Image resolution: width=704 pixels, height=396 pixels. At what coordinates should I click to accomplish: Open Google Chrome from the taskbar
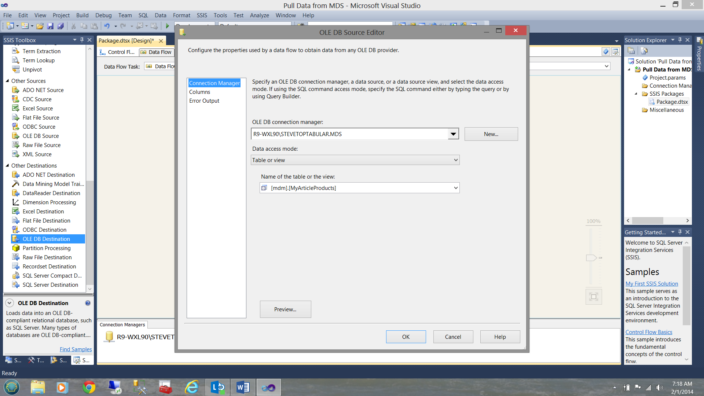(89, 388)
